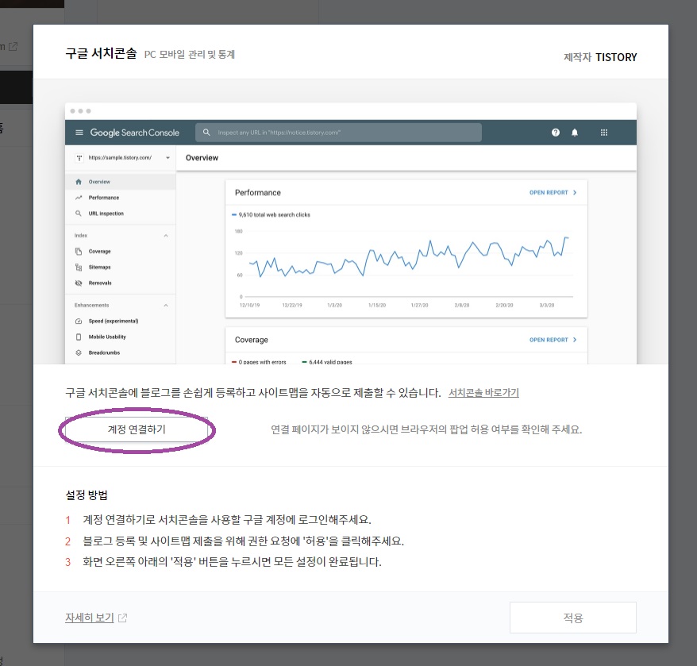Click the Google Search Console logo text
This screenshot has width=697, height=666.
pos(135,133)
